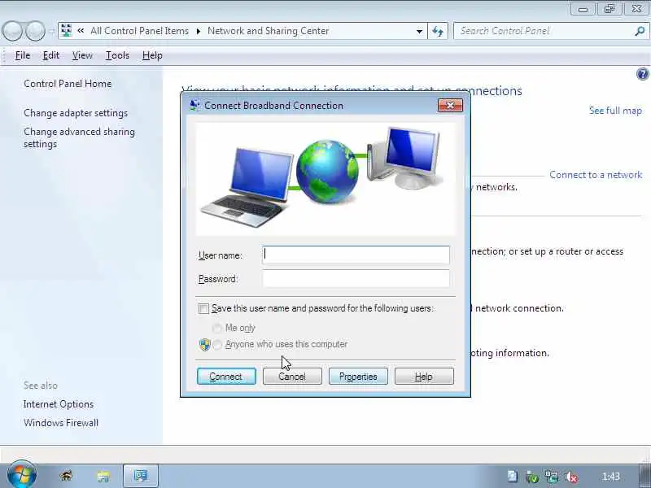Close the Connect Broadband Connection dialog

click(450, 106)
